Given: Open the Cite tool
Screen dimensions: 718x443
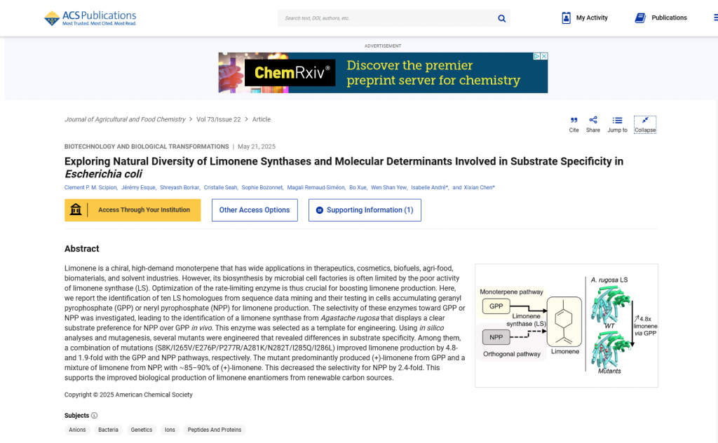Looking at the screenshot, I should [x=574, y=124].
